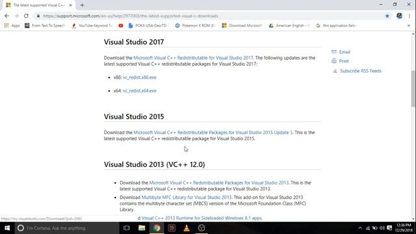
Task: Open VLC media player from taskbar
Action: [187, 228]
